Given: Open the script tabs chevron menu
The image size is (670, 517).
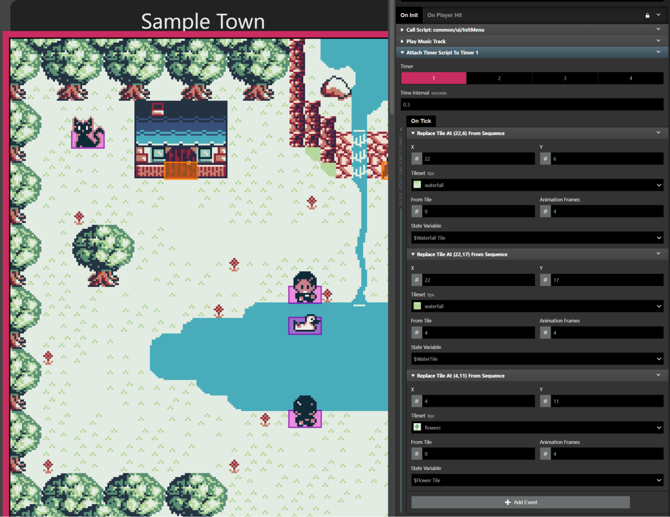Looking at the screenshot, I should [658, 15].
